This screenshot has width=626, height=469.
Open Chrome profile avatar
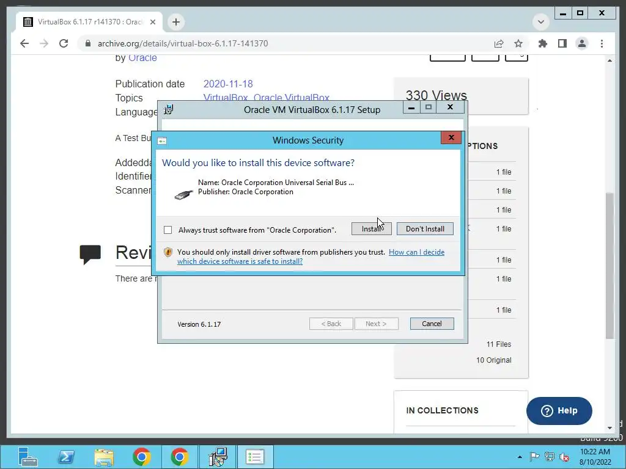tap(582, 43)
